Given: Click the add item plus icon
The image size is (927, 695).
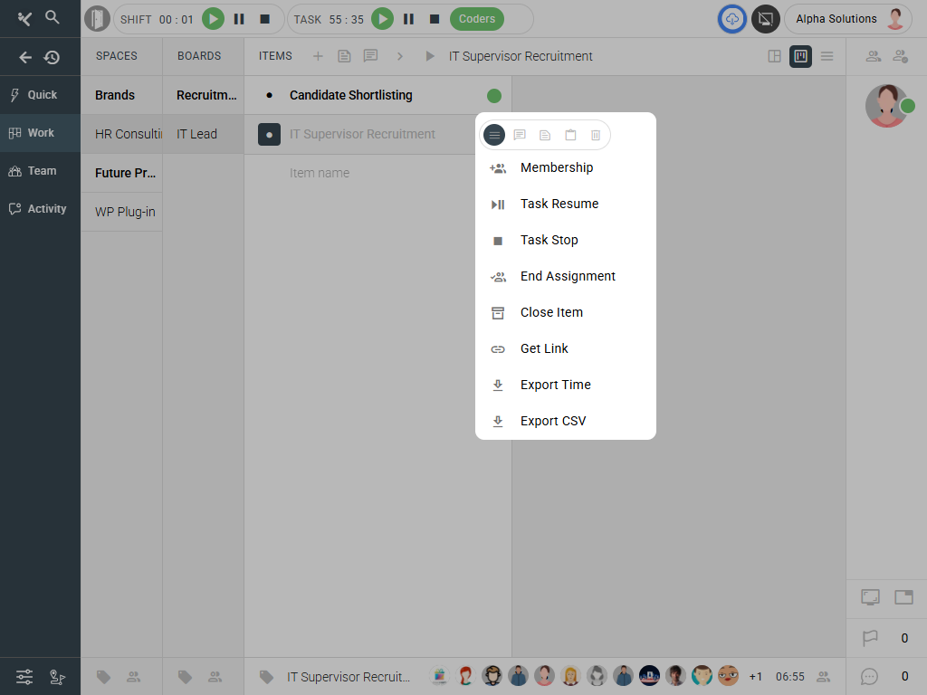Looking at the screenshot, I should (318, 56).
